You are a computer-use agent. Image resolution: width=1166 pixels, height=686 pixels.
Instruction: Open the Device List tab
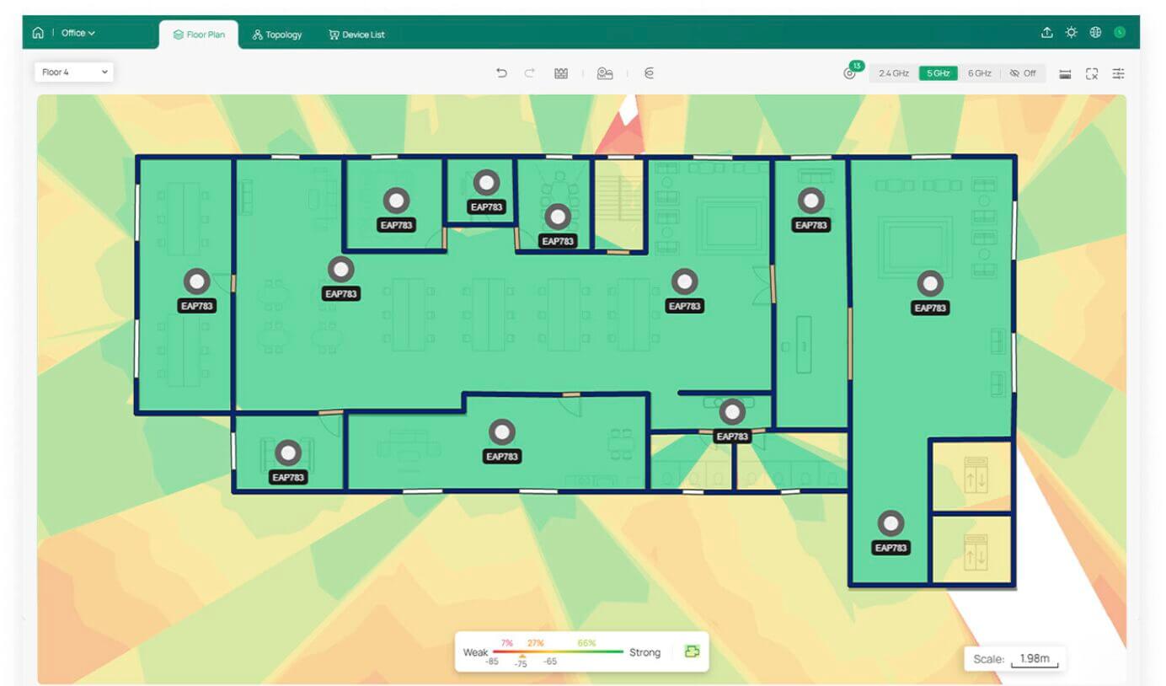pos(356,35)
